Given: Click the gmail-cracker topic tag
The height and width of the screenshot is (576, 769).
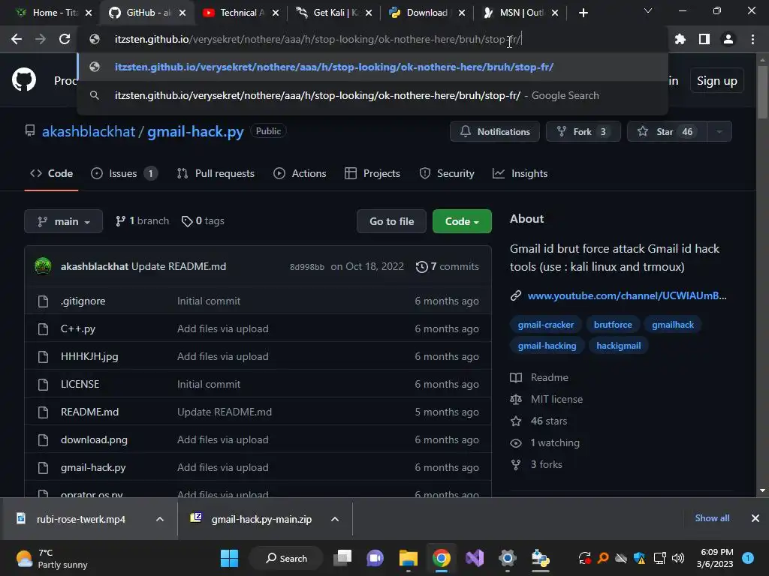Looking at the screenshot, I should [x=545, y=325].
